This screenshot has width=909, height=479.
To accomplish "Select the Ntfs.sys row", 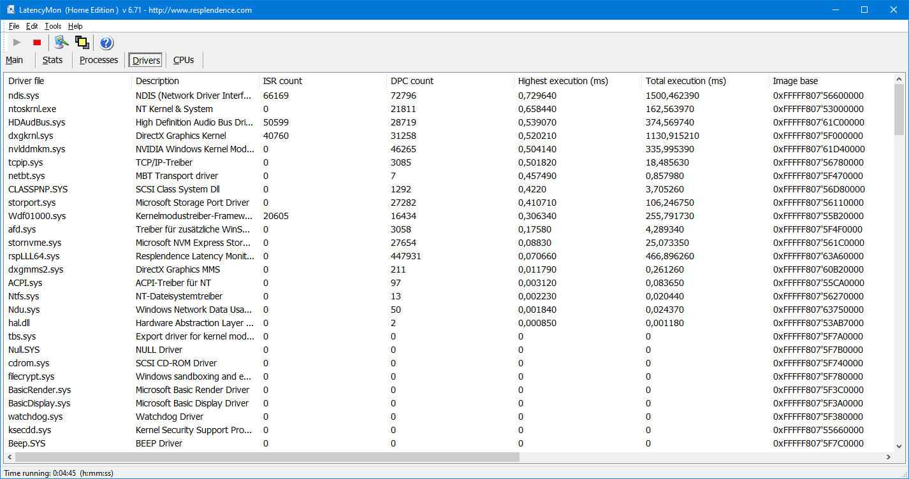I will [x=449, y=296].
